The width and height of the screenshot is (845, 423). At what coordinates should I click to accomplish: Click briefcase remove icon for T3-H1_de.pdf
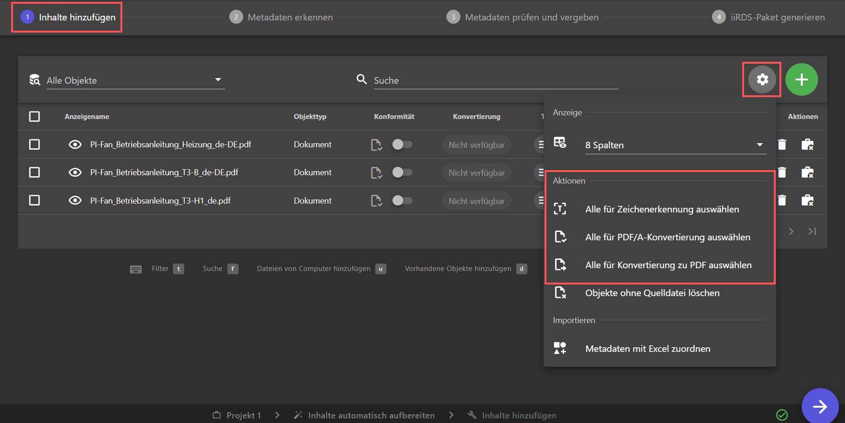[x=807, y=200]
